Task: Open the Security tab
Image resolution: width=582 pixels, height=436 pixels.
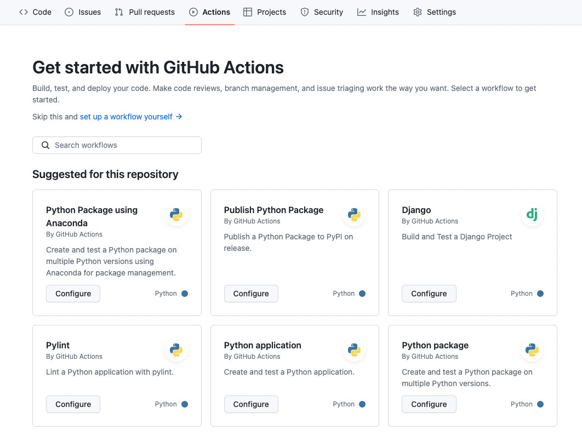Action: point(322,12)
